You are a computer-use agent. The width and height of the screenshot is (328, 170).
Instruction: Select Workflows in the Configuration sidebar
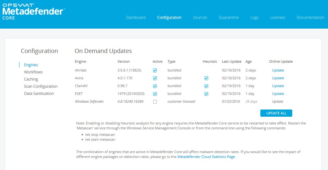click(x=33, y=72)
